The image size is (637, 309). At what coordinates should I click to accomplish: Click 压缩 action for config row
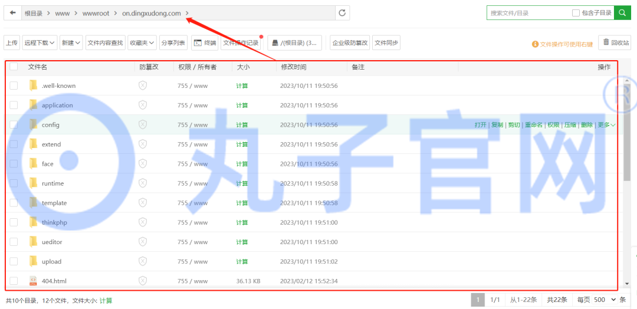[570, 124]
